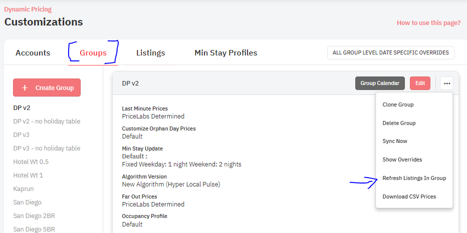Open All Group Level Date Specific Overrides

(391, 52)
